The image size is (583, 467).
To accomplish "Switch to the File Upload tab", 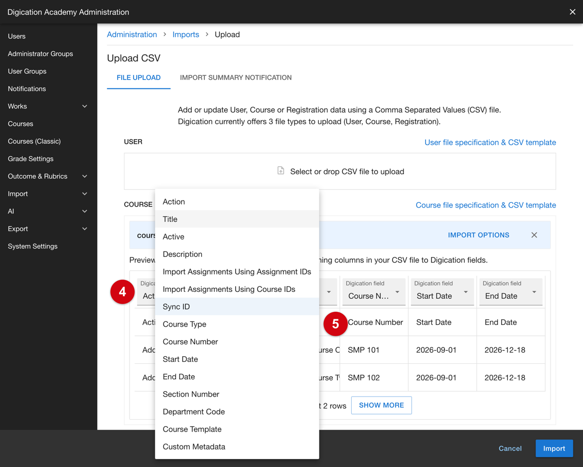I will [x=139, y=77].
